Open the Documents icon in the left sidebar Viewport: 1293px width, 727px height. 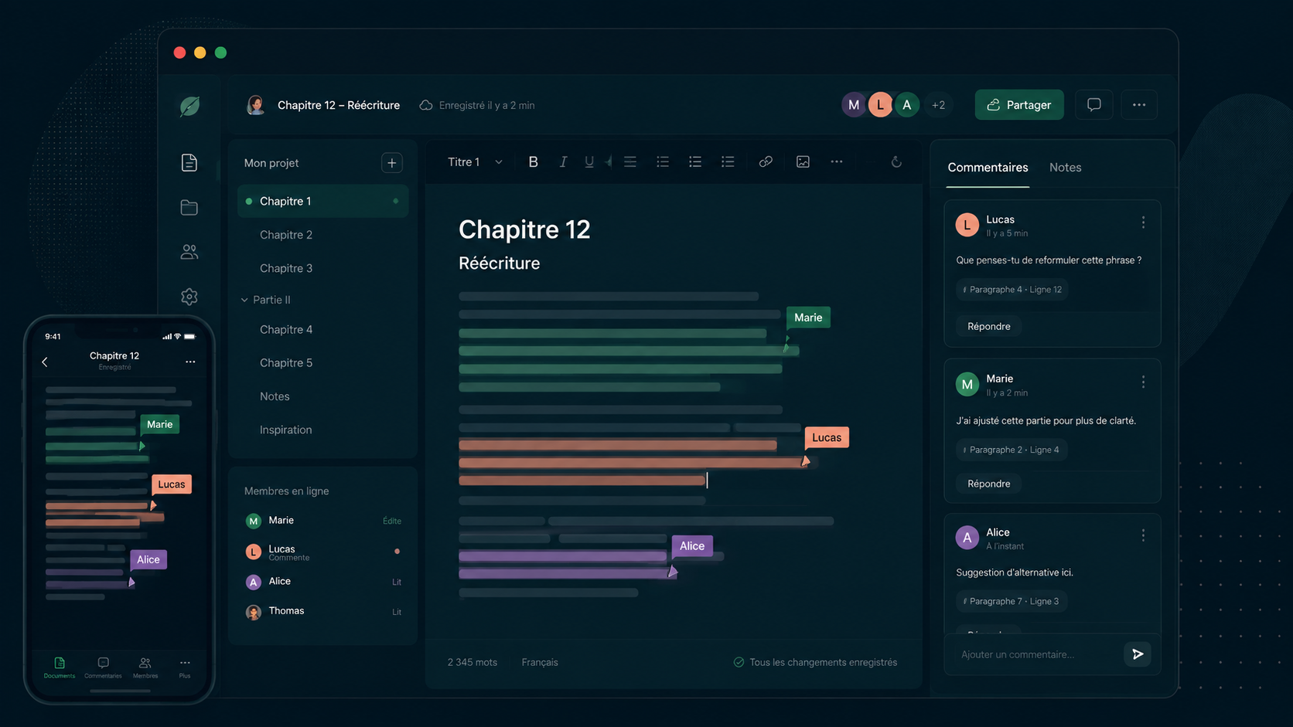(x=189, y=162)
